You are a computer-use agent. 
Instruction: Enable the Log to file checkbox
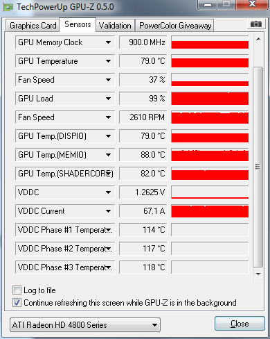[x=17, y=290]
